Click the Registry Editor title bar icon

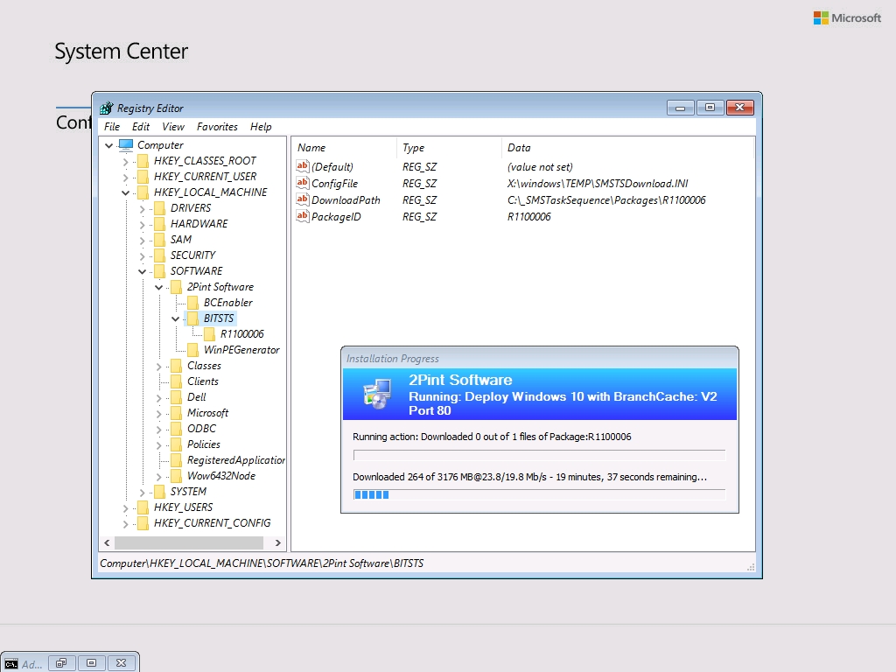click(x=106, y=108)
